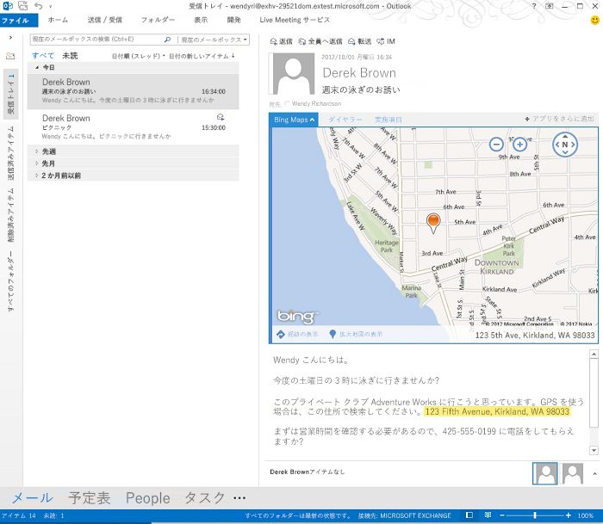Select the ピクニック message from Derek Brown
The image size is (603, 524).
point(133,126)
